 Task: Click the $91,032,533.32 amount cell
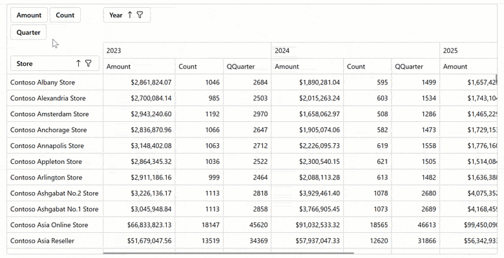[308, 225]
